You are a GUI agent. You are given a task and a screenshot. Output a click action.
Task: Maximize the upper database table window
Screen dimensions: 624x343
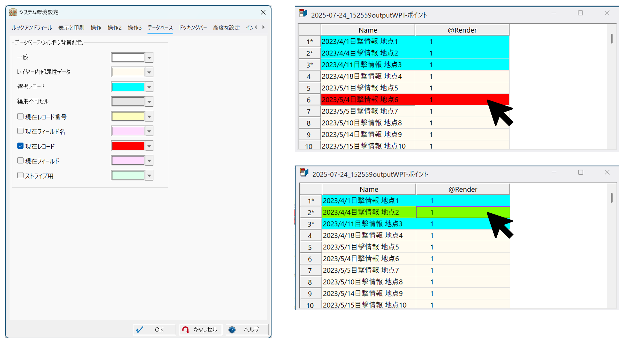tap(580, 13)
